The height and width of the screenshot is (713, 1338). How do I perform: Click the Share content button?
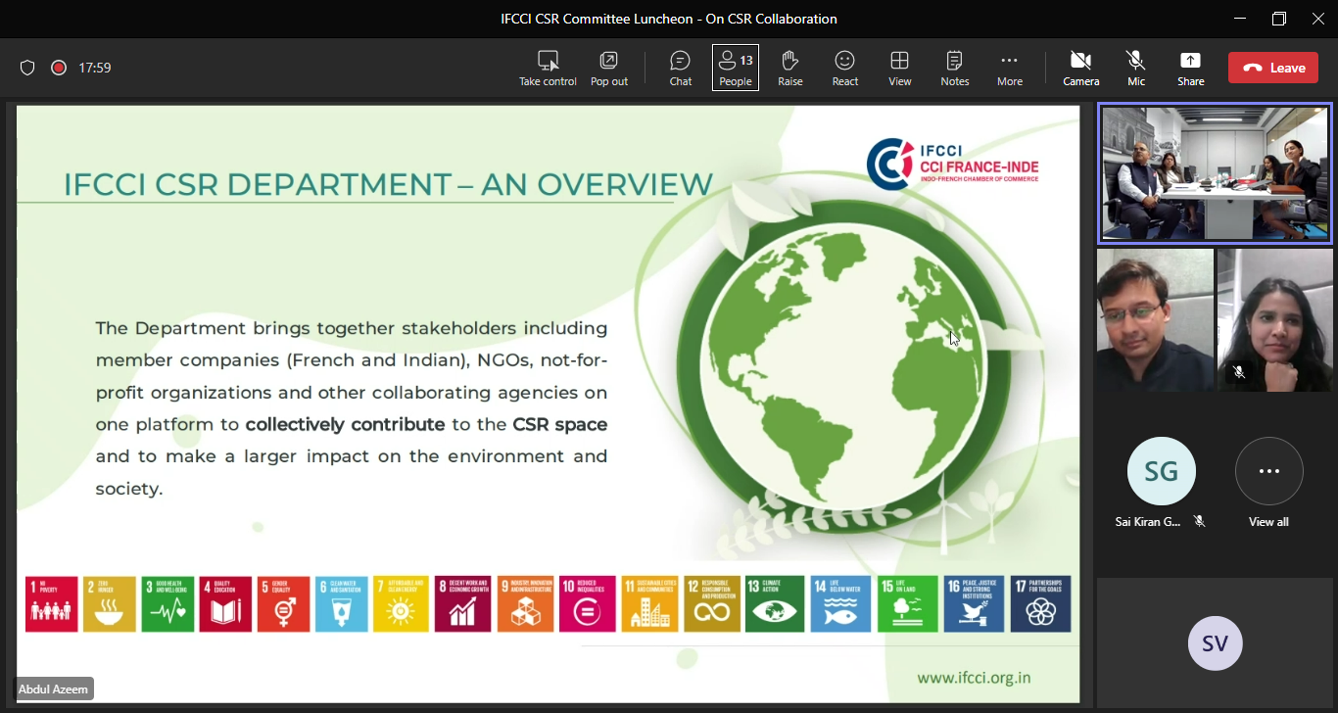point(1190,68)
